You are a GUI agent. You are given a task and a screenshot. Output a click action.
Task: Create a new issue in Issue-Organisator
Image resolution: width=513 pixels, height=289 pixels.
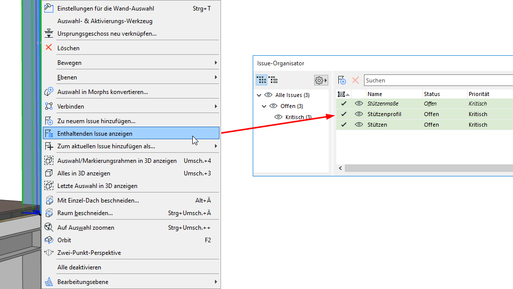pos(342,80)
